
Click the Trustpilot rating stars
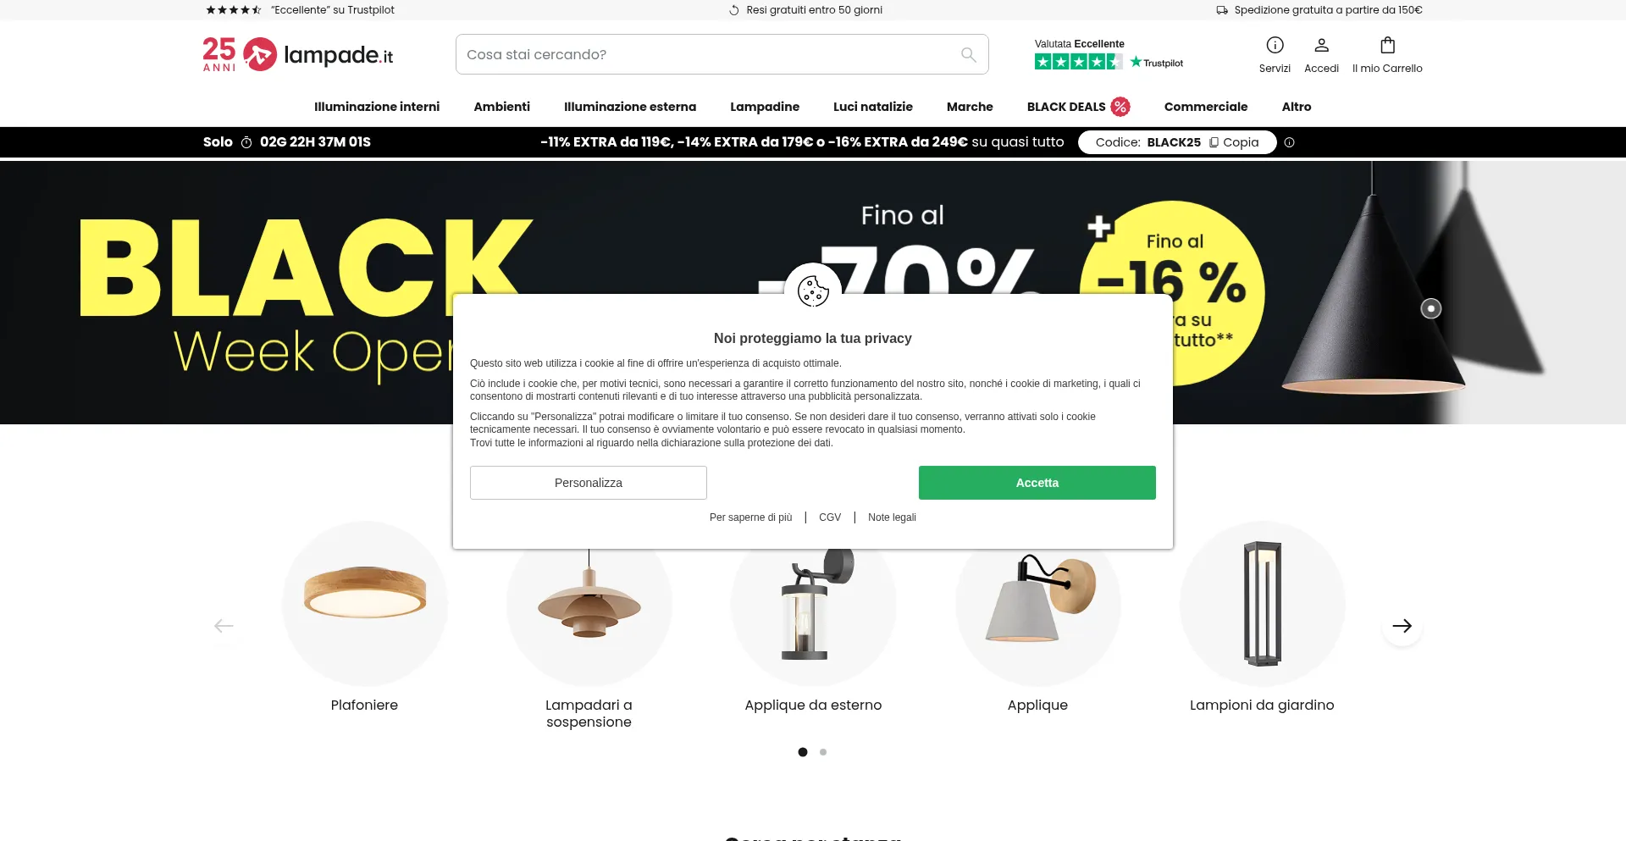1078,62
